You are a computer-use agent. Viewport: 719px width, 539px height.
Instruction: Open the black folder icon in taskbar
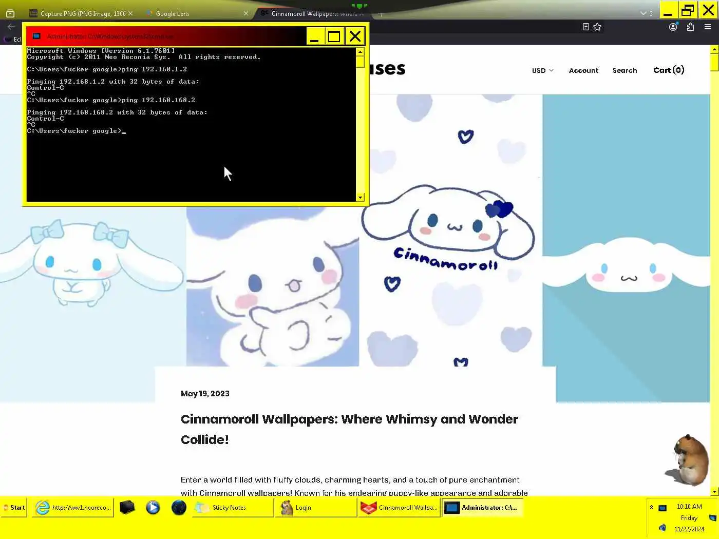[127, 508]
